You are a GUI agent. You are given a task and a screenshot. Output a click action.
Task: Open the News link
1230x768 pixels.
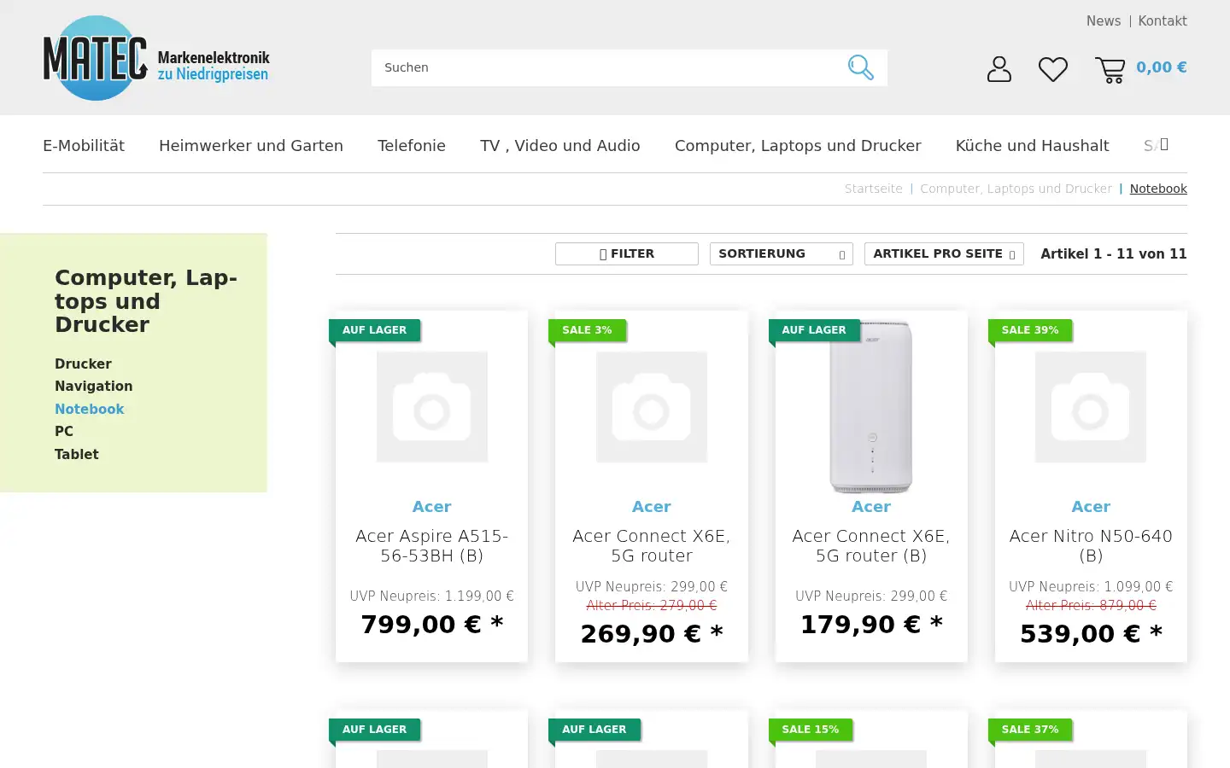[x=1103, y=21]
